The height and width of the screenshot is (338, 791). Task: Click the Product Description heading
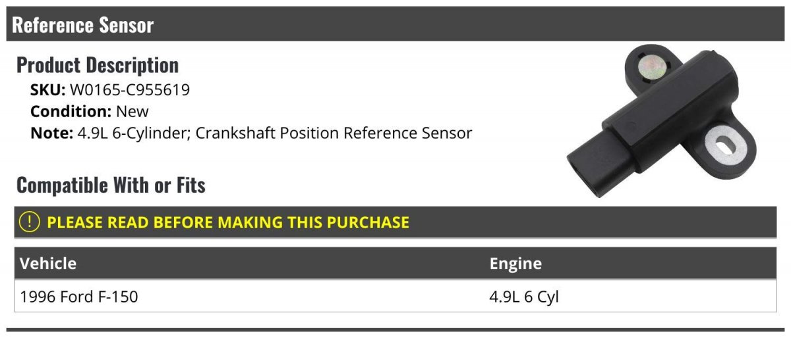98,65
